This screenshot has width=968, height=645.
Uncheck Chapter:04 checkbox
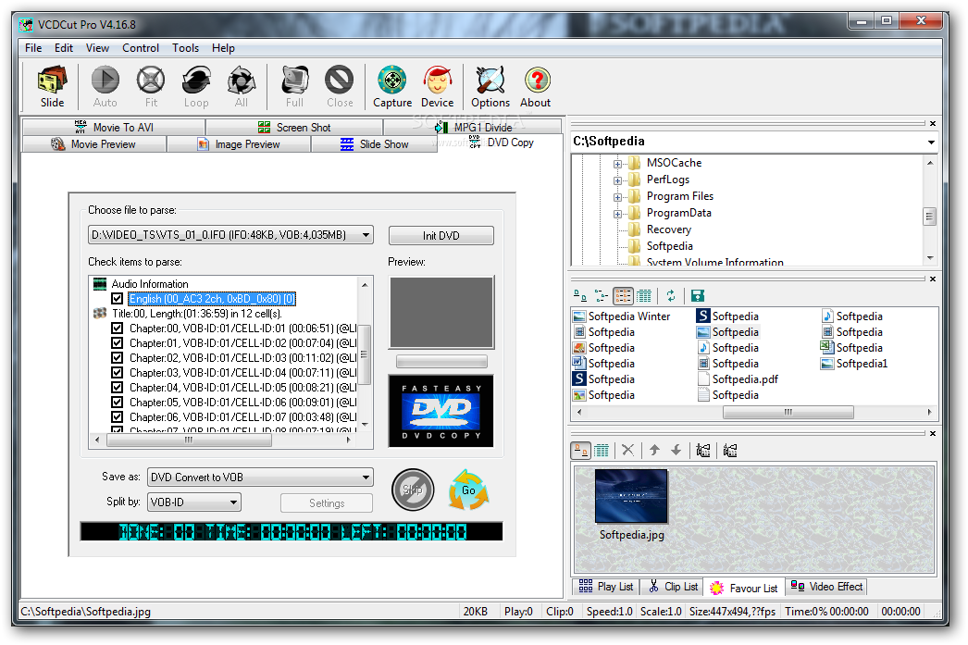[x=117, y=388]
